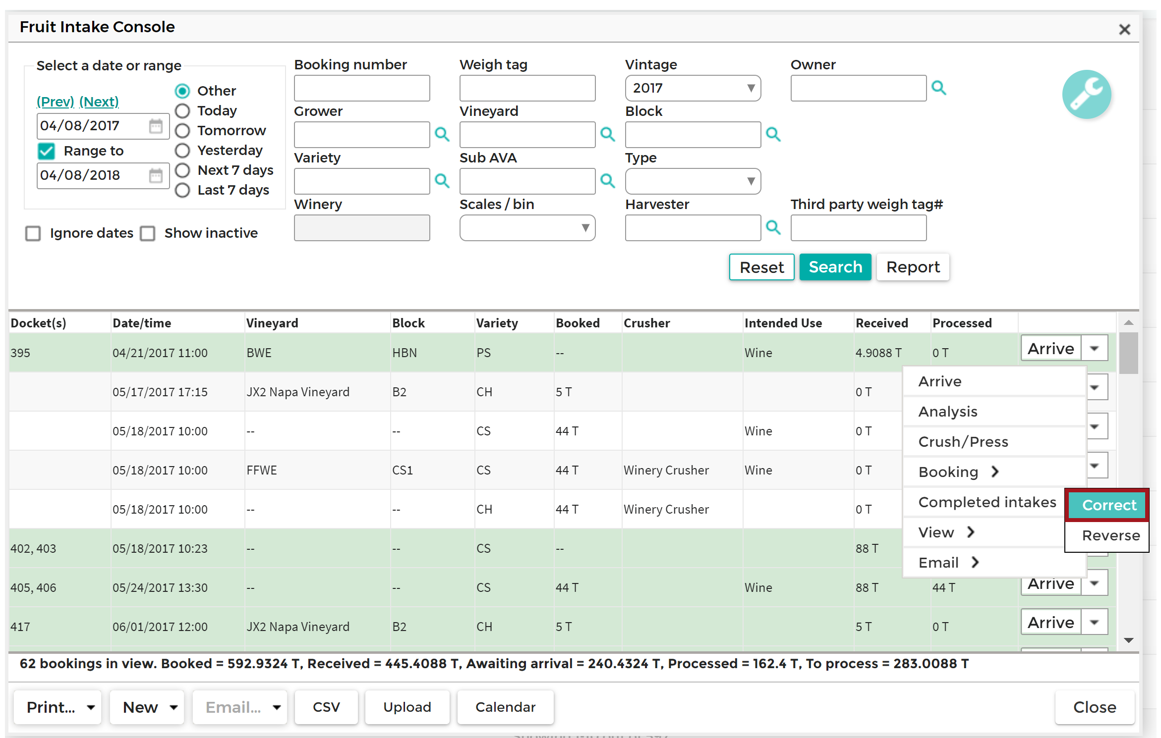Screen dimensions: 1161x738
Task: Focus the Weigh tag input field
Action: click(x=527, y=88)
